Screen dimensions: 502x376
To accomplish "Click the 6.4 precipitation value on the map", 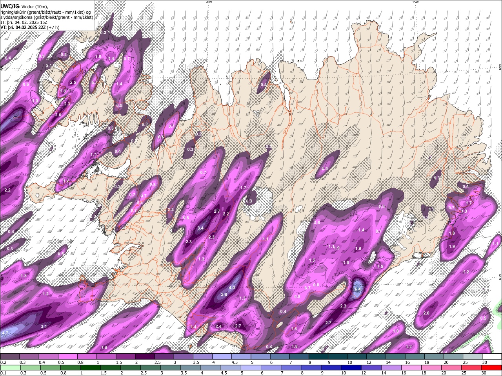I will point(357,289).
